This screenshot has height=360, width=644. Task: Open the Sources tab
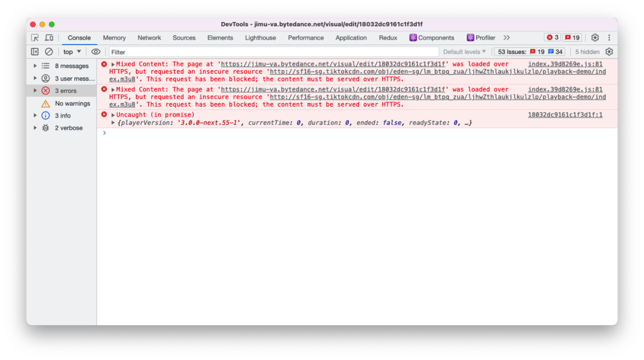[184, 38]
